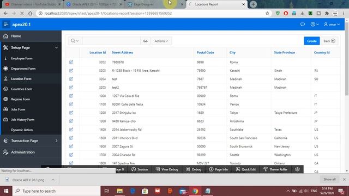Edit the row for location 1200
349x196 pixels.
[x=71, y=113]
